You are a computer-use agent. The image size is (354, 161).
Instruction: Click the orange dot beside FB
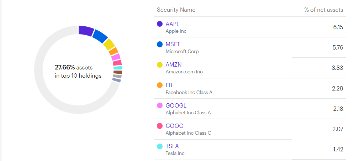click(160, 85)
